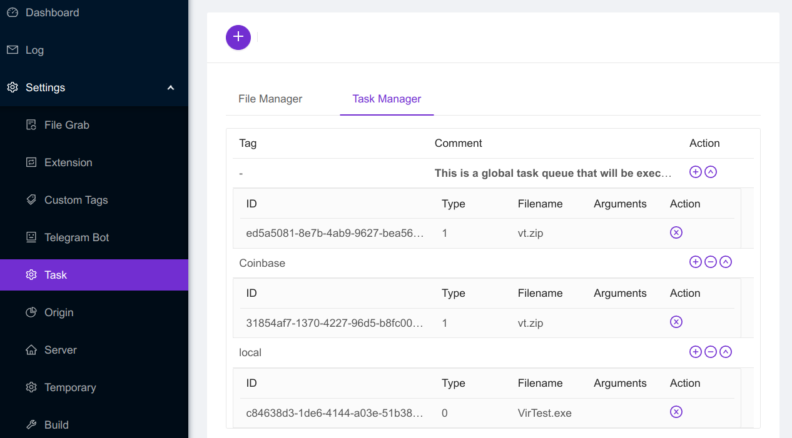The width and height of the screenshot is (792, 438).
Task: Switch to the File Manager tab
Action: coord(270,99)
